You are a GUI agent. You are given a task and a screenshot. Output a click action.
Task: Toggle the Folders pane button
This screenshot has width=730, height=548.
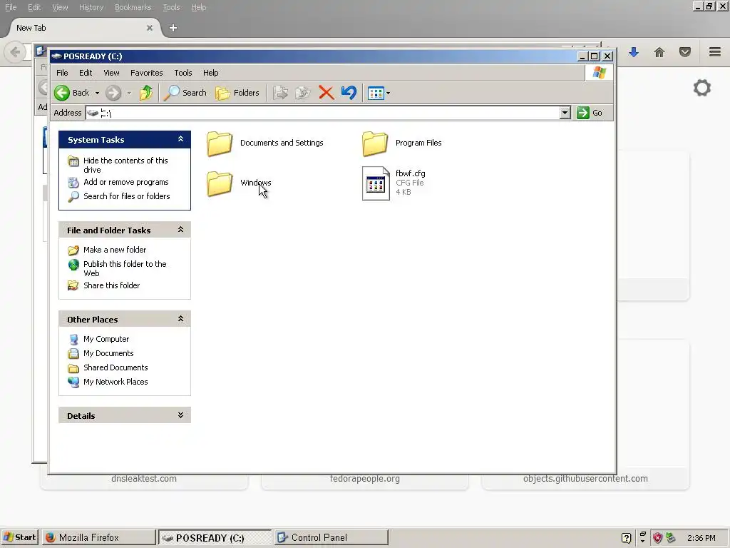tap(237, 93)
